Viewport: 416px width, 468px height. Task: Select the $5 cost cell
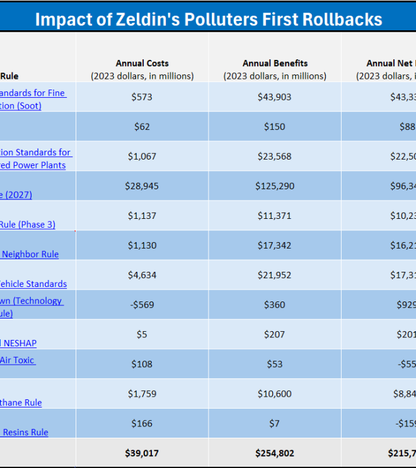142,334
